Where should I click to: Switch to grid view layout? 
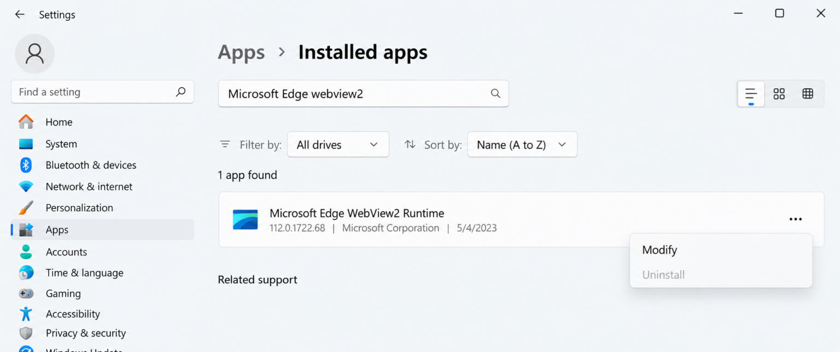(779, 94)
